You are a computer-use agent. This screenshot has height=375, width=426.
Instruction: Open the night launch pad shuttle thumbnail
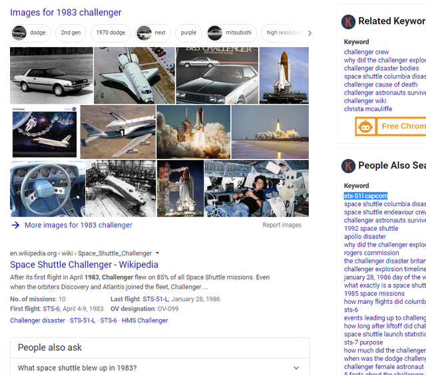click(180, 188)
